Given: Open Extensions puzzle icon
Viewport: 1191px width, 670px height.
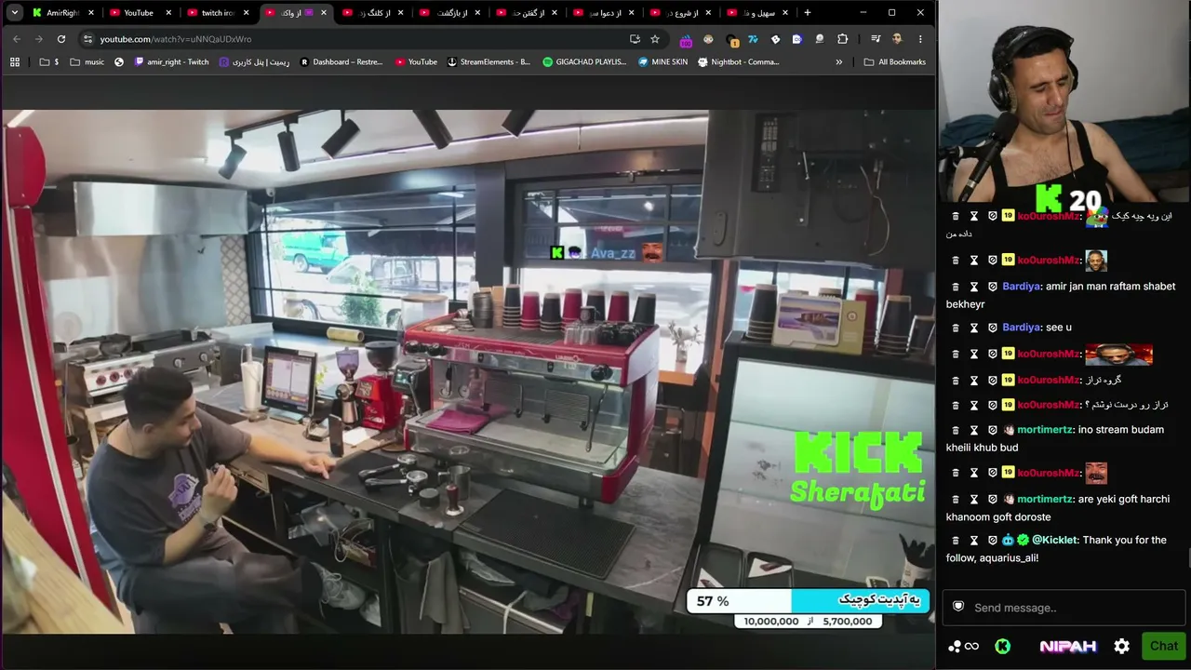Looking at the screenshot, I should pos(842,39).
